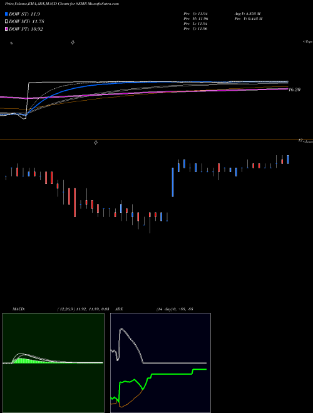Click the previous open value 'O: 11.94'
Image resolution: width=313 pixels, height=413 pixels.
[x=201, y=14]
